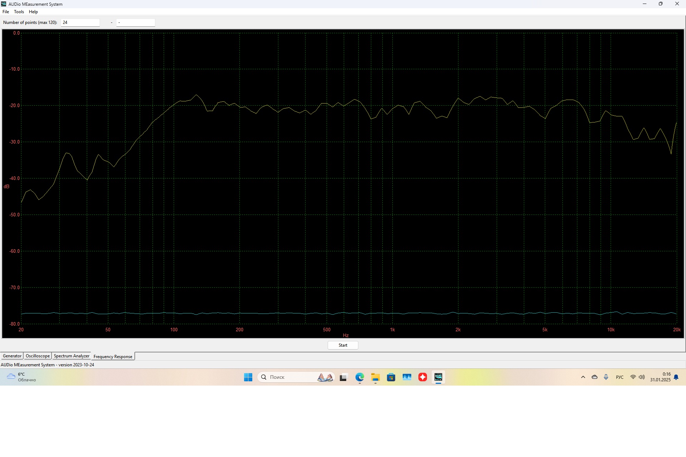Focus the Number of points input field
The image size is (686, 457).
point(80,22)
